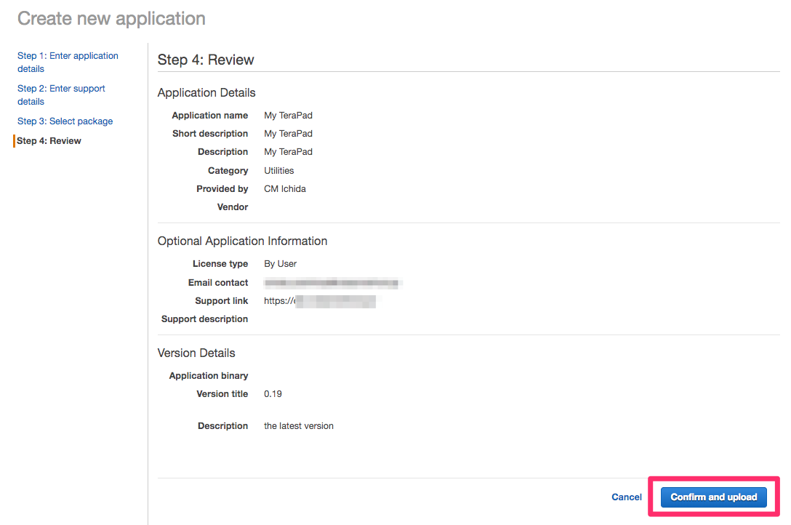Click the blurred email contact address
791x525 pixels.
tap(332, 282)
